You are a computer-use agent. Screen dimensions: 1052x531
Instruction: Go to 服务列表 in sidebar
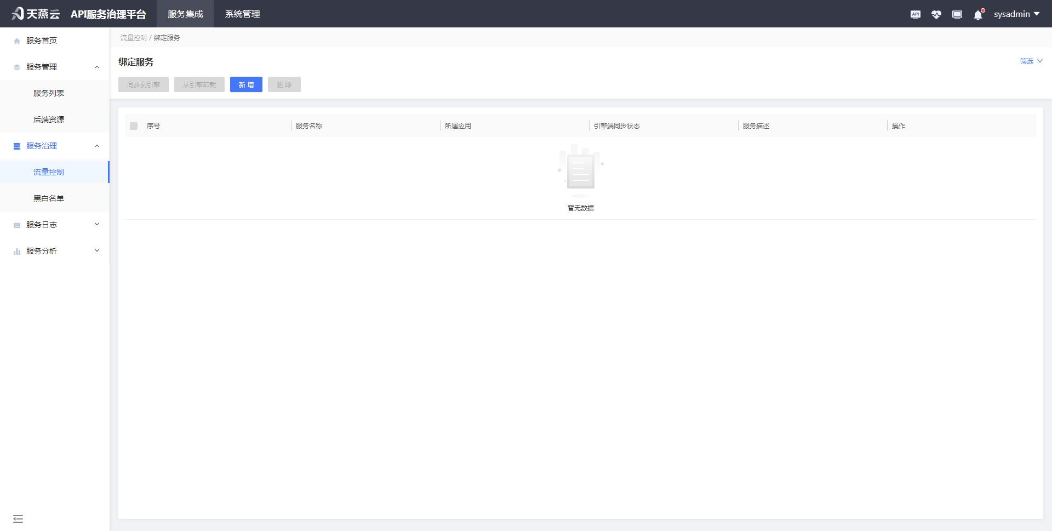[x=49, y=93]
